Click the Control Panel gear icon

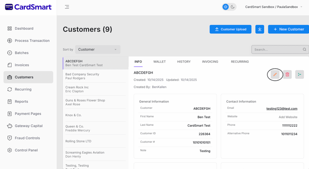(x=10, y=150)
